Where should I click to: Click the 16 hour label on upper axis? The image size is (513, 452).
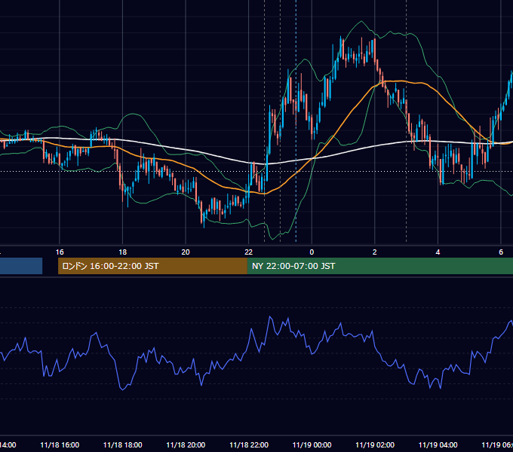60,252
